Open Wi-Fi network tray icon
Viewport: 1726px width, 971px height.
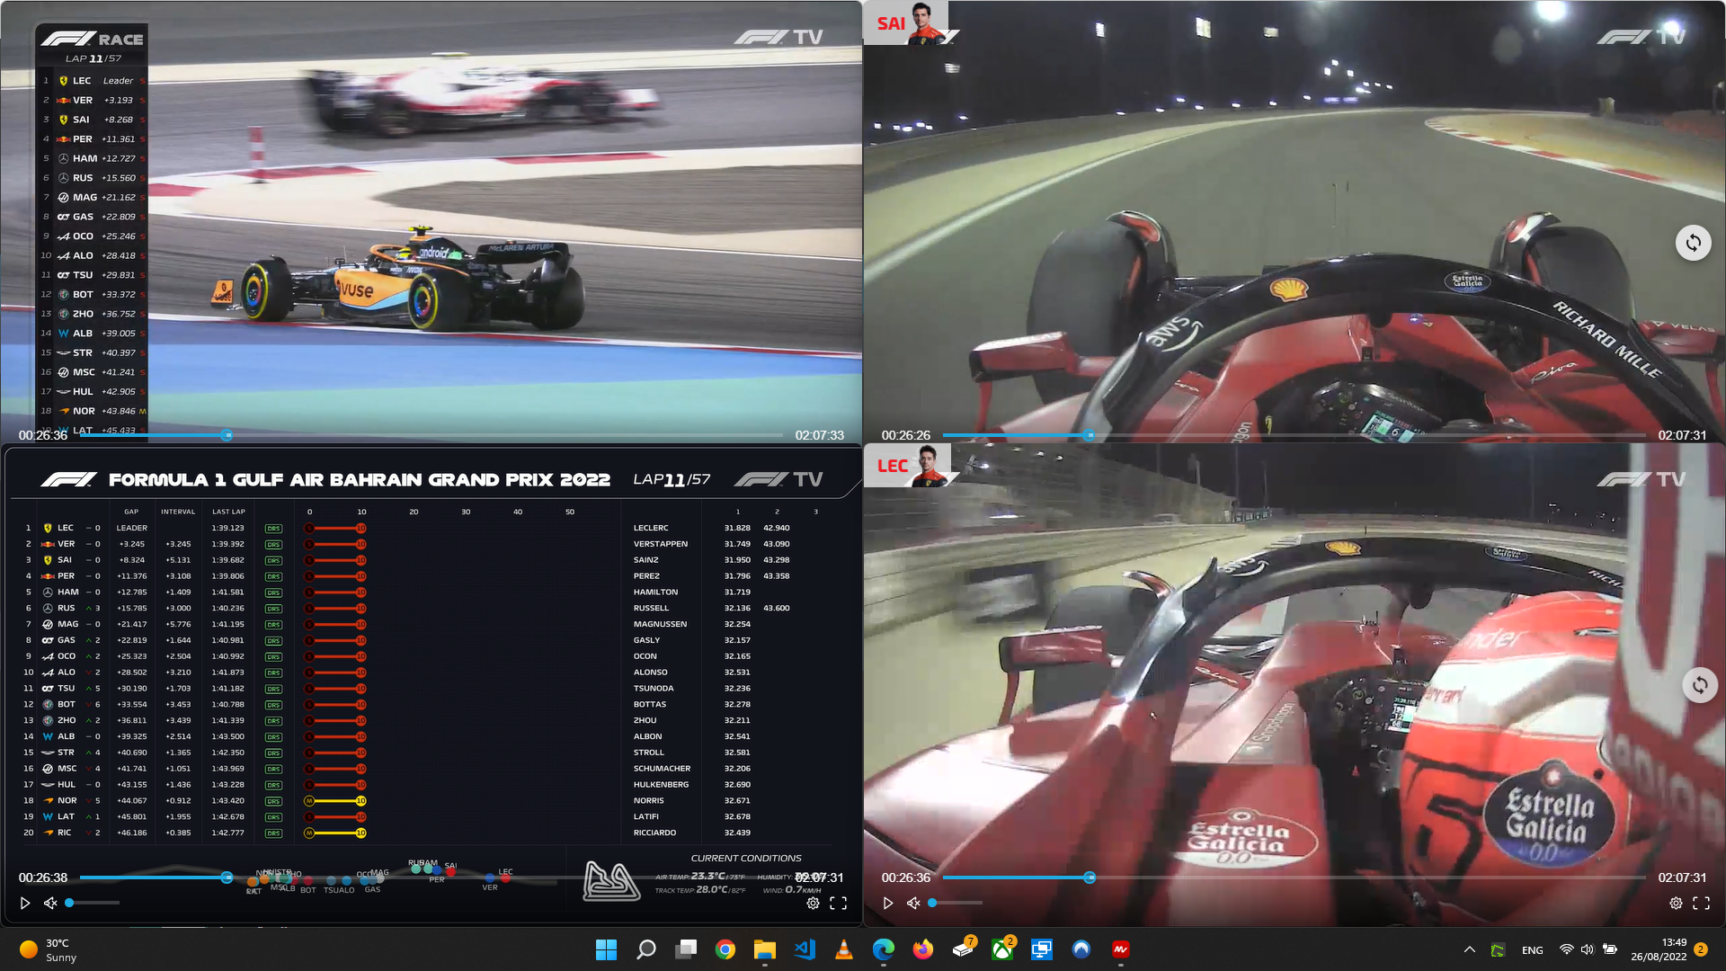click(1566, 949)
